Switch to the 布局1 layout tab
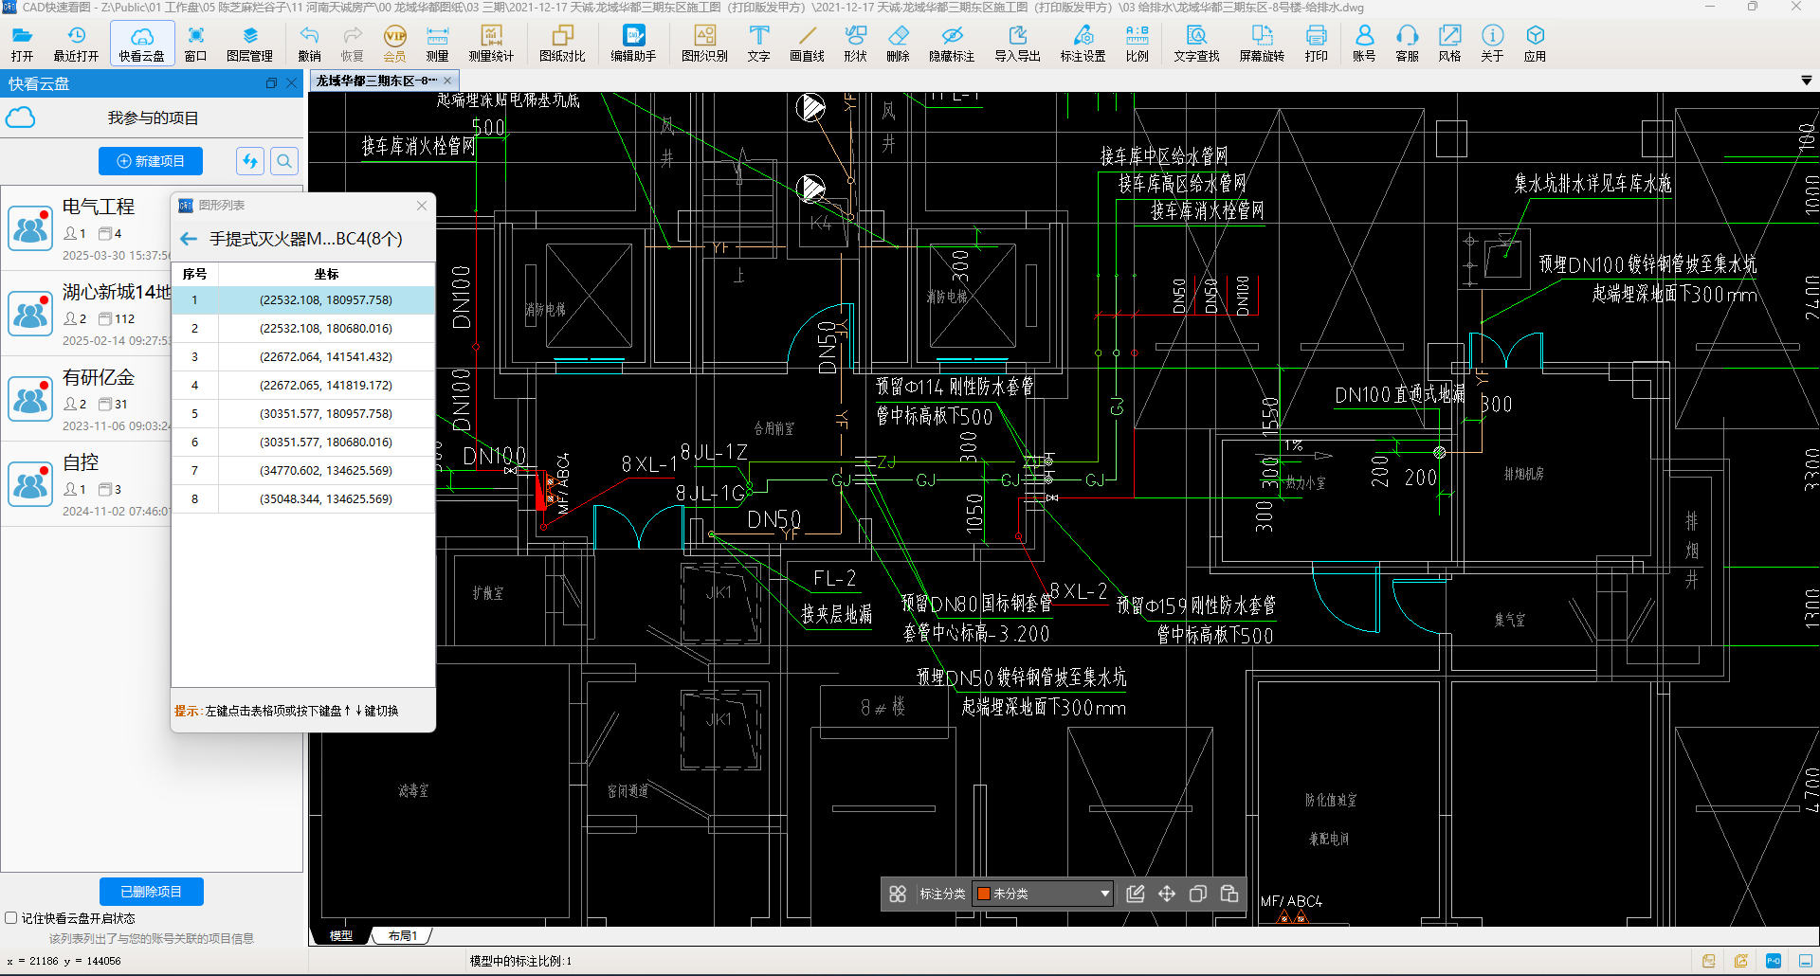 click(x=402, y=935)
